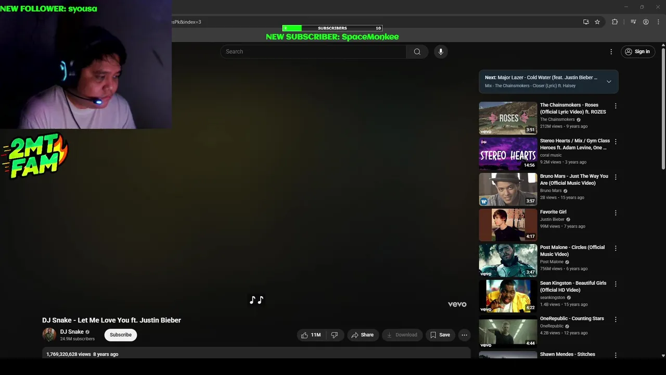Open options for Stereo Hearts mix
Viewport: 666px width, 375px height.
[x=616, y=142]
